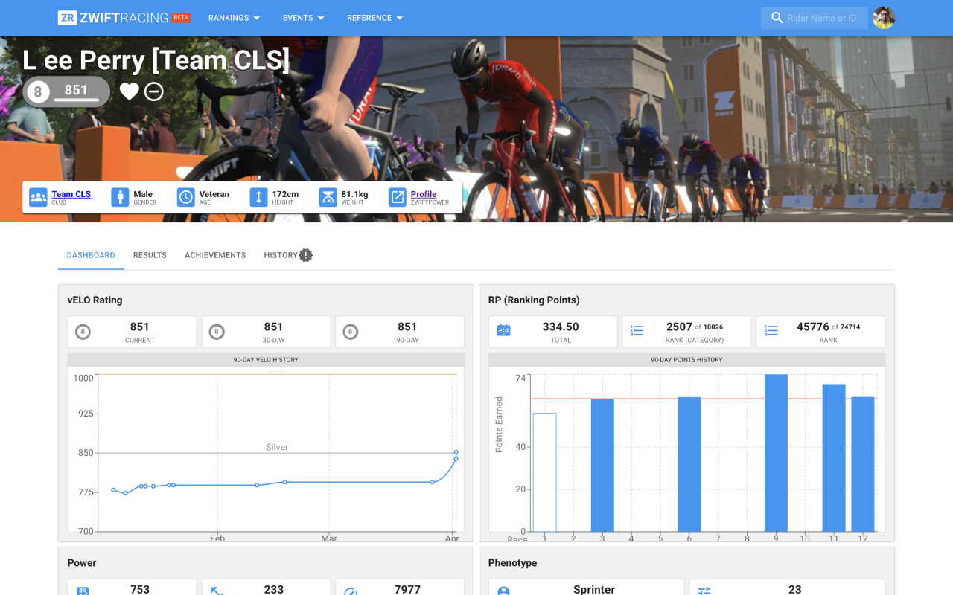Image resolution: width=953 pixels, height=595 pixels.
Task: Click the ZwiftRacing logo
Action: pyautogui.click(x=124, y=18)
